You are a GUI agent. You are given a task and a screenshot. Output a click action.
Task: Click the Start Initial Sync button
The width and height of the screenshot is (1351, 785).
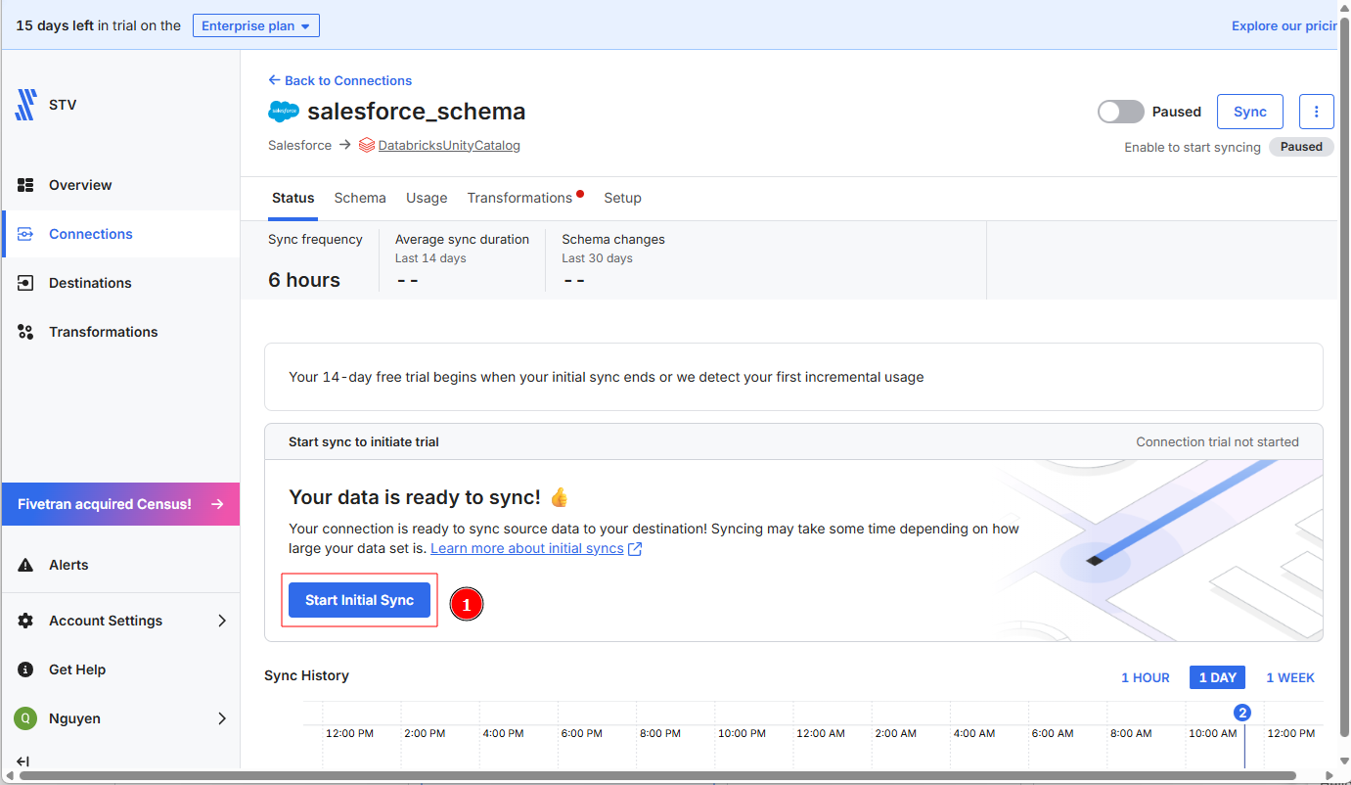(359, 600)
